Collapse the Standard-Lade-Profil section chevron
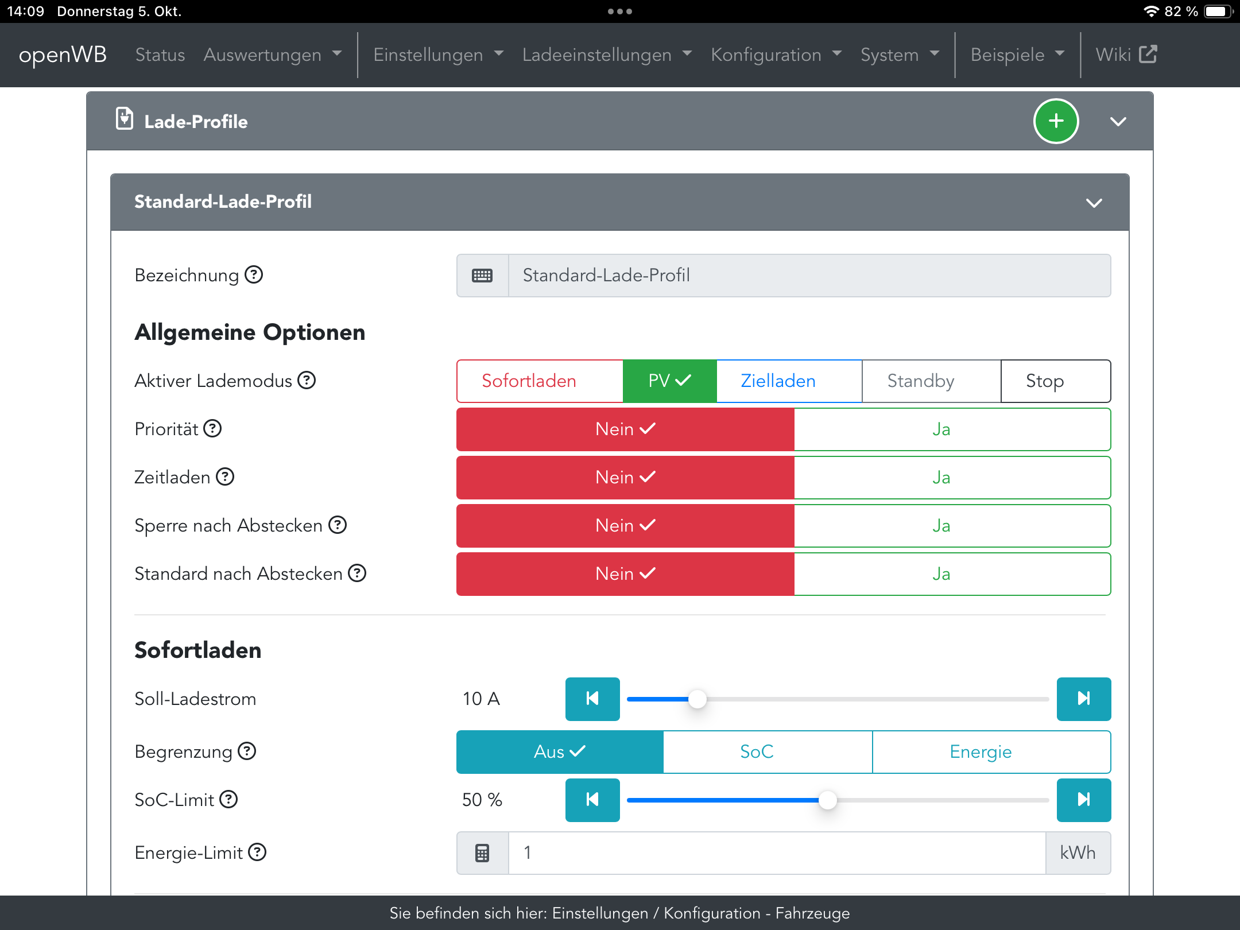1240x930 pixels. (1094, 203)
